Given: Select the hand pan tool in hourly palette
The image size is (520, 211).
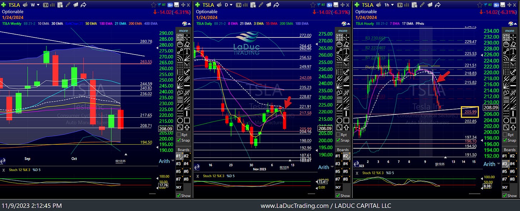Looking at the screenshot, I should pyautogui.click(x=506, y=45).
